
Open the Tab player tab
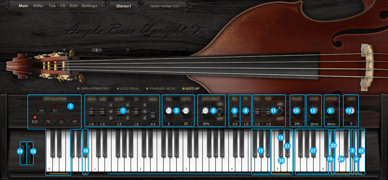(x=52, y=6)
